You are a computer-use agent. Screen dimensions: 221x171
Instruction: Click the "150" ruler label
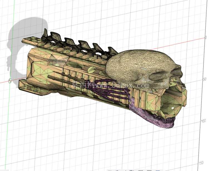coord(201,163)
